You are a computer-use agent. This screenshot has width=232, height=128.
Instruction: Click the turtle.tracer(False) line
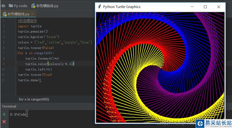tap(36, 48)
